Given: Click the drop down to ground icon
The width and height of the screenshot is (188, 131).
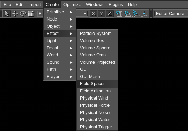Looking at the screenshot, I should pos(144,14).
